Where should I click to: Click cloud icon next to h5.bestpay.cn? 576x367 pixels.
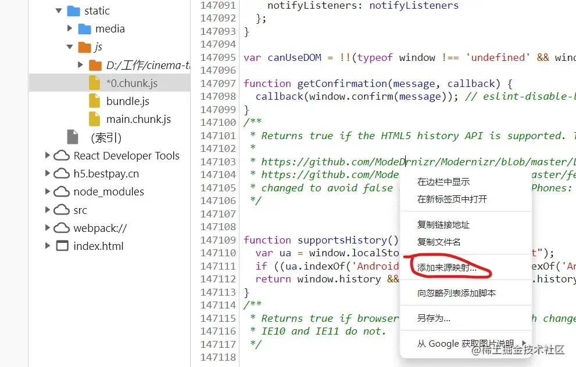(62, 173)
